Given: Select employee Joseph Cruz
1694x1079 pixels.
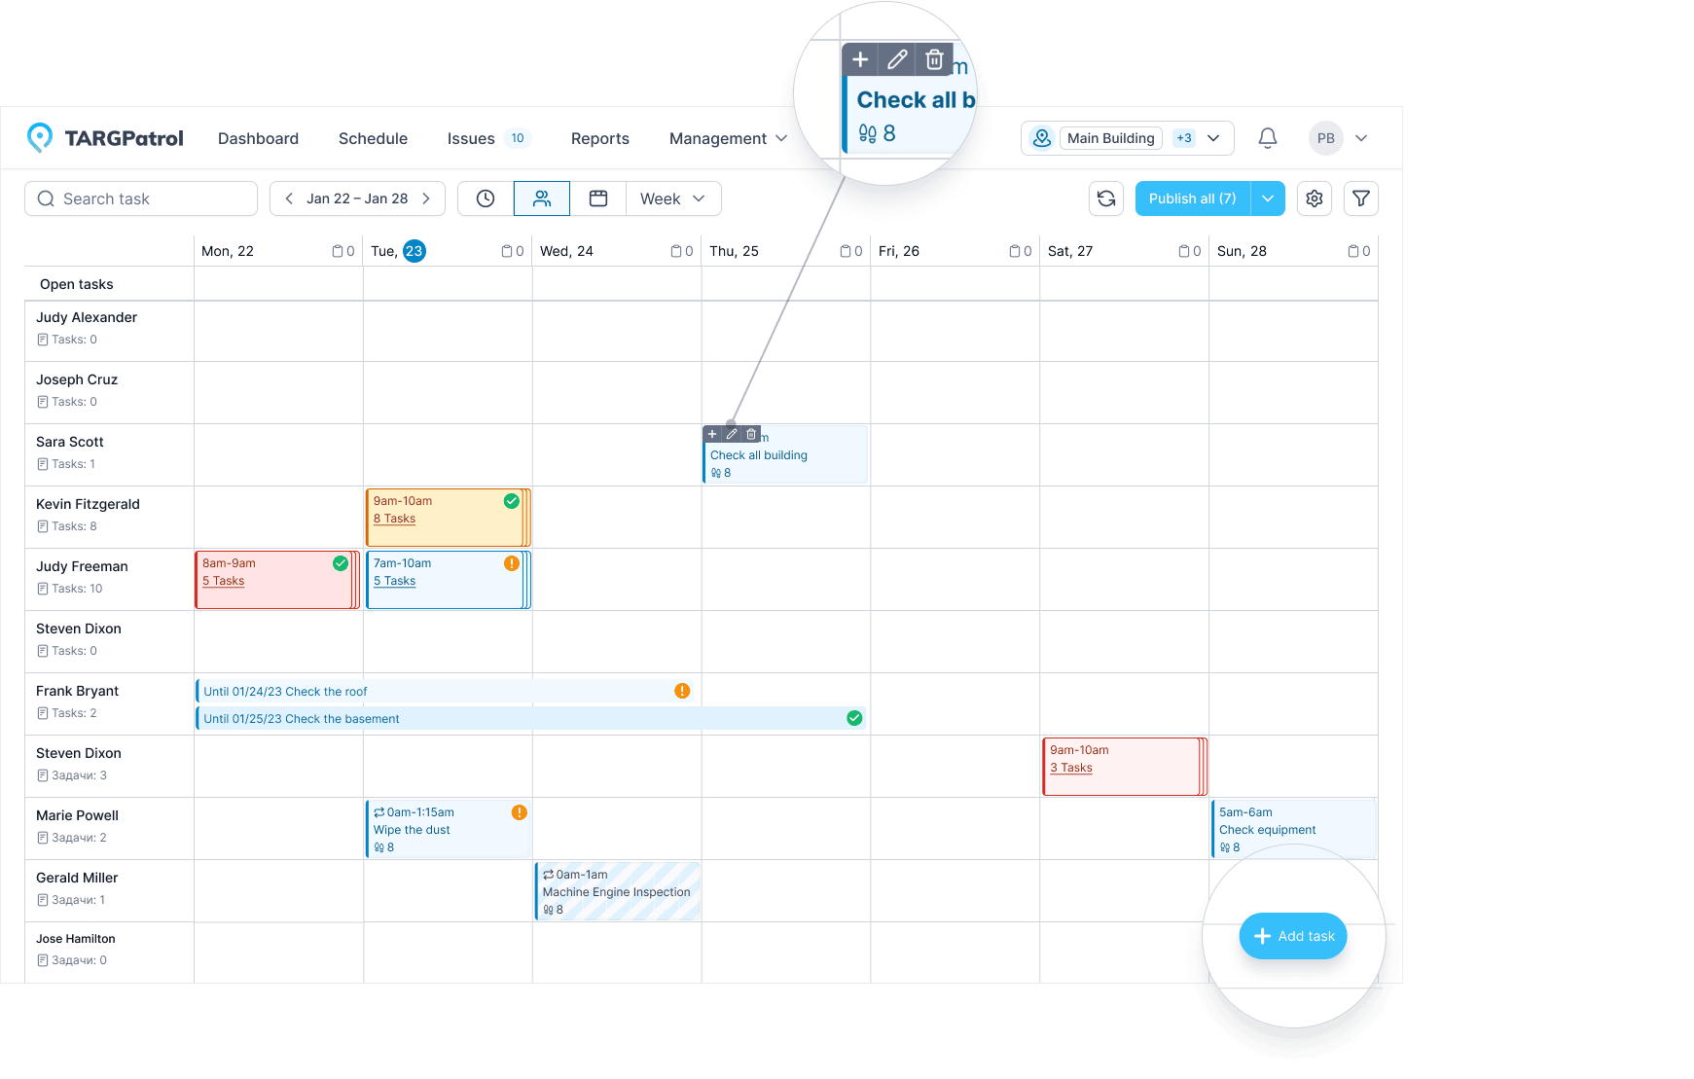Looking at the screenshot, I should coord(77,379).
